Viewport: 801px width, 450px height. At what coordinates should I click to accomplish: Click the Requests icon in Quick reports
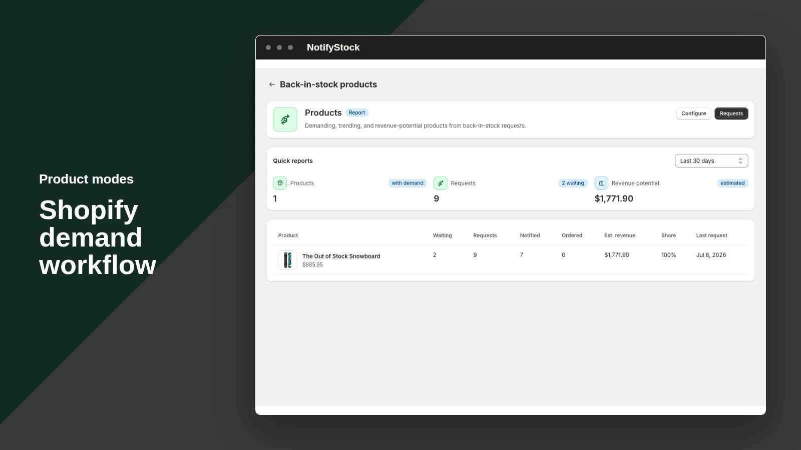[441, 183]
